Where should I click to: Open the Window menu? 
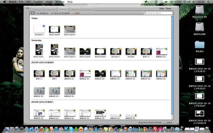tap(60, 2)
